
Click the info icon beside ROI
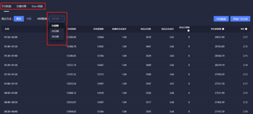click(246, 29)
